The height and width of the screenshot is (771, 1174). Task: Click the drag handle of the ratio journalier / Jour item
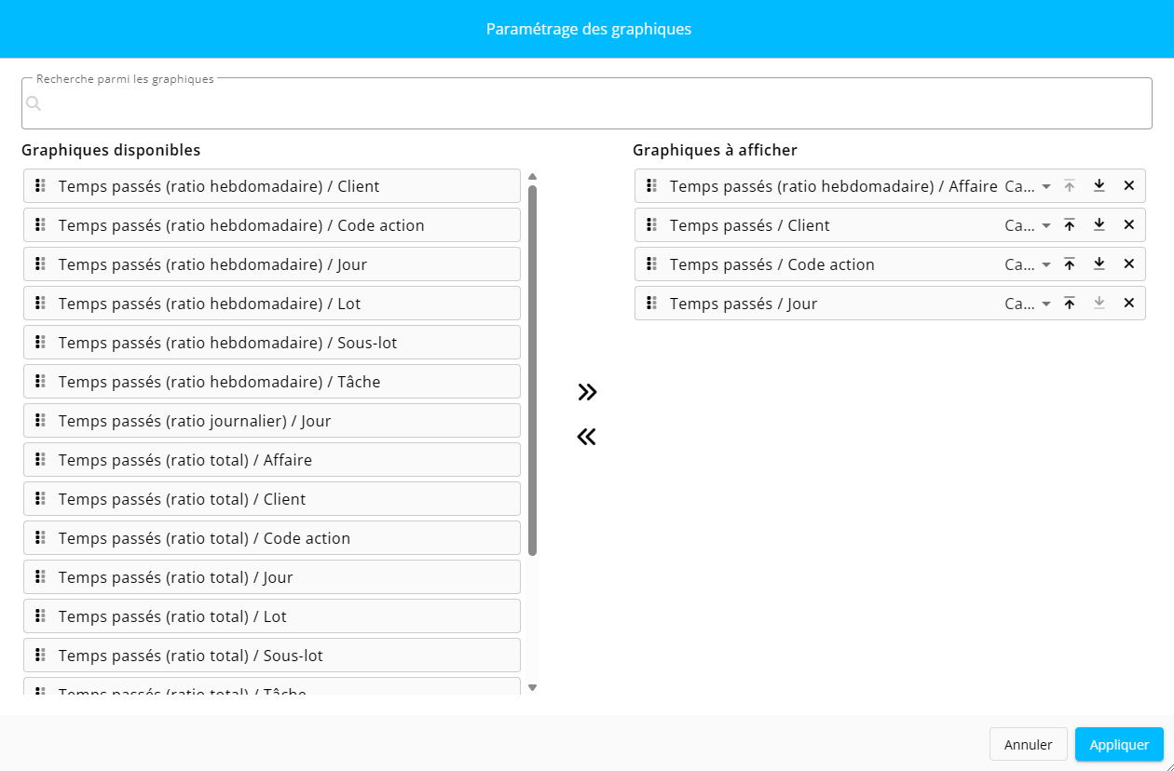[40, 420]
